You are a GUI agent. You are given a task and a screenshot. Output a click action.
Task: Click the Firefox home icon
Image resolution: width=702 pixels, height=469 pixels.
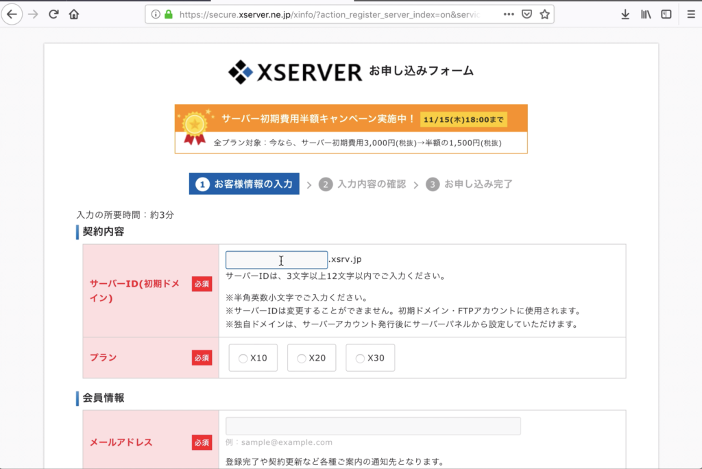[74, 14]
